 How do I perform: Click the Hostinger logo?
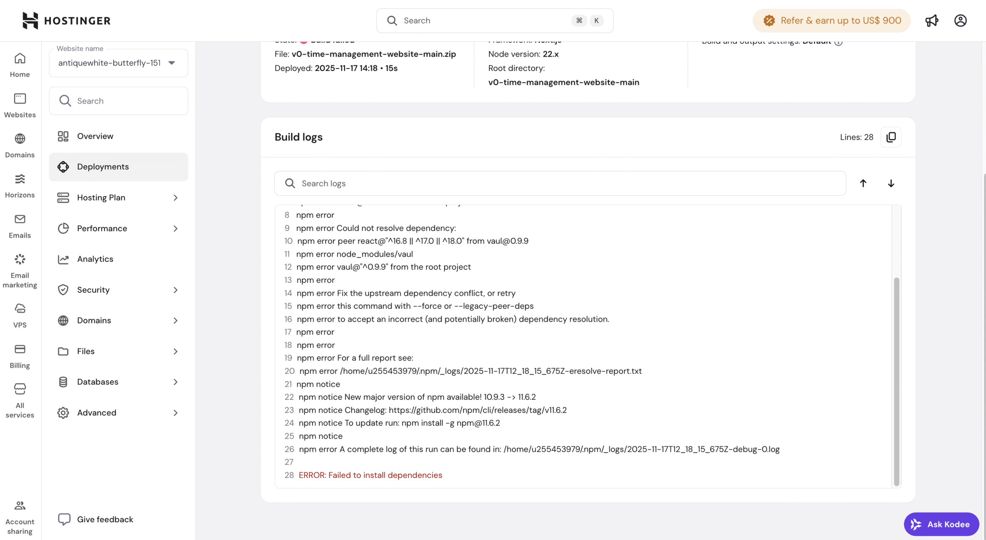click(x=67, y=20)
